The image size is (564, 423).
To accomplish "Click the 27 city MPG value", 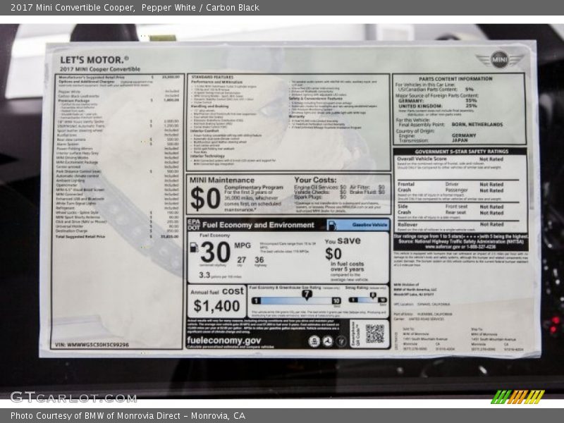I will point(241,259).
